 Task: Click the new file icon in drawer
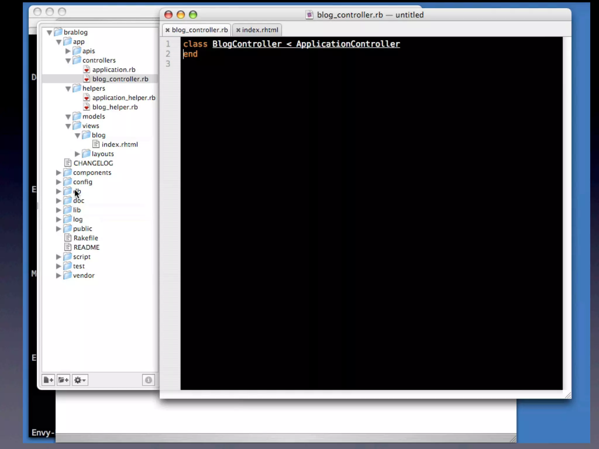(49, 380)
